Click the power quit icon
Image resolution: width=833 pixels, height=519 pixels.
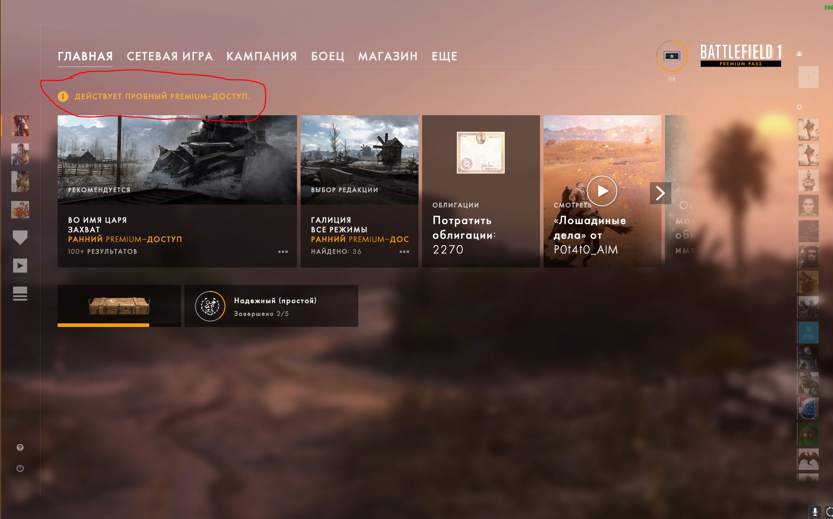click(20, 468)
